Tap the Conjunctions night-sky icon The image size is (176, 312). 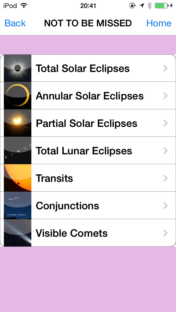point(18,205)
